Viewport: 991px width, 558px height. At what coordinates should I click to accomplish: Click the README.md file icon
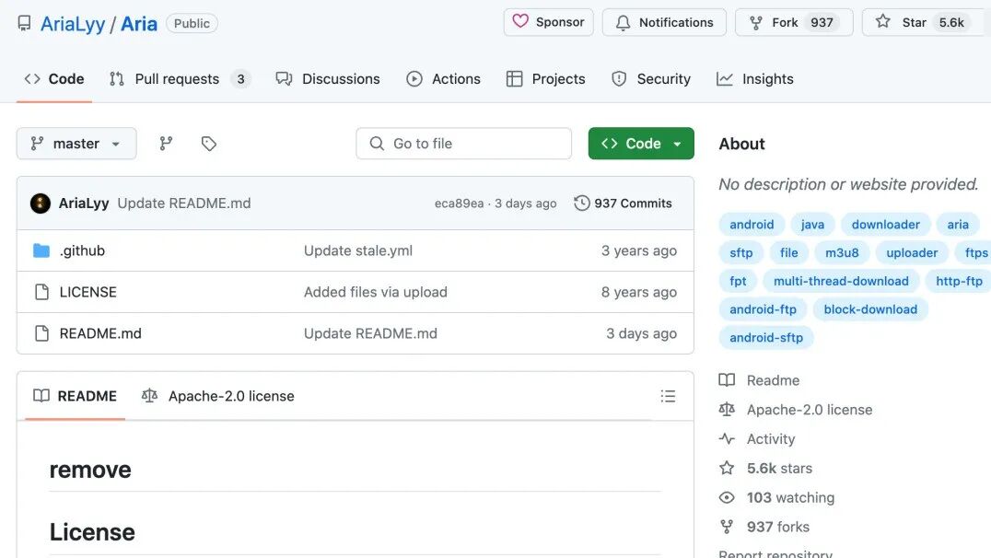(x=41, y=333)
